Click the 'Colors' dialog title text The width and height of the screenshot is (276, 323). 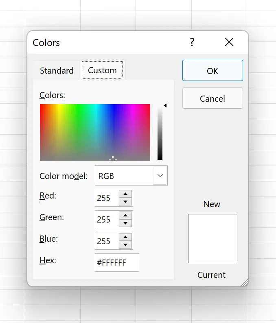(46, 43)
